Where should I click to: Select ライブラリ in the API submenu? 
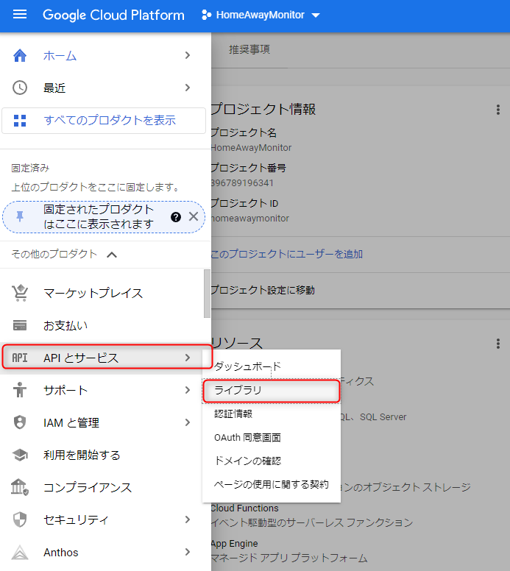coord(272,391)
